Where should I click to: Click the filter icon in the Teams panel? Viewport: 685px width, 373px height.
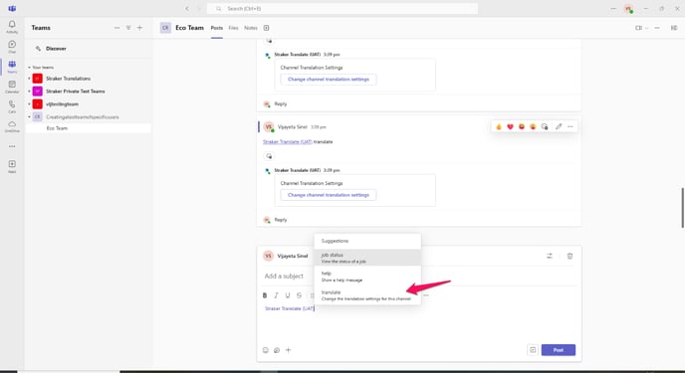[x=128, y=28]
